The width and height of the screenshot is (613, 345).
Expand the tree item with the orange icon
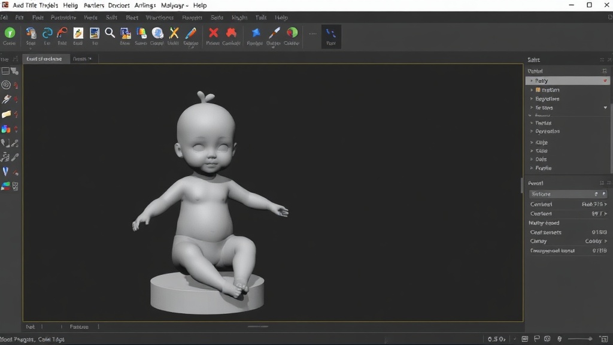click(x=532, y=90)
